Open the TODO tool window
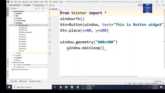Image resolution: width=165 pixels, height=93 pixels. (14, 81)
